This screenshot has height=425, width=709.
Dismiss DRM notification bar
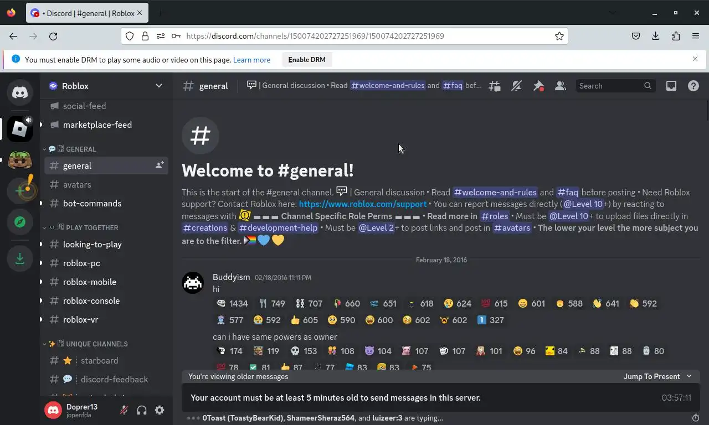695,59
